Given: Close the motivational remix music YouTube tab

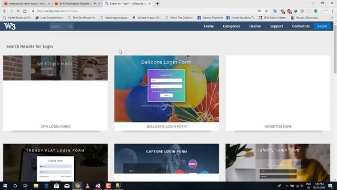Looking at the screenshot, I should click(x=49, y=4).
